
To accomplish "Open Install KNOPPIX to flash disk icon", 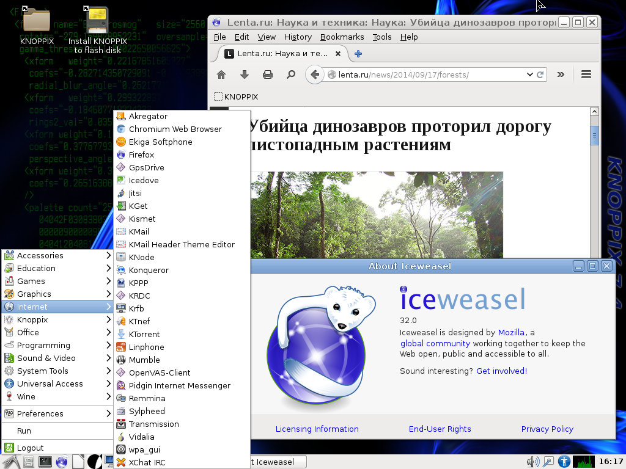I will click(97, 31).
